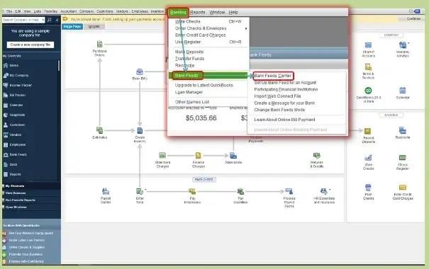The height and width of the screenshot is (269, 429).
Task: Open My Company in the sidebar
Action: coord(19,75)
